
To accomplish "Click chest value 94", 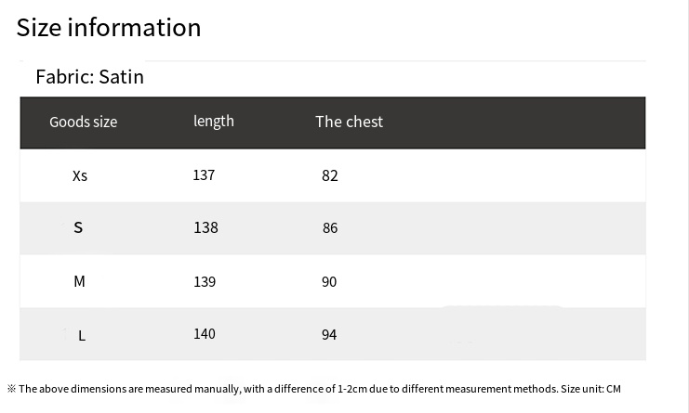I will coord(329,335).
